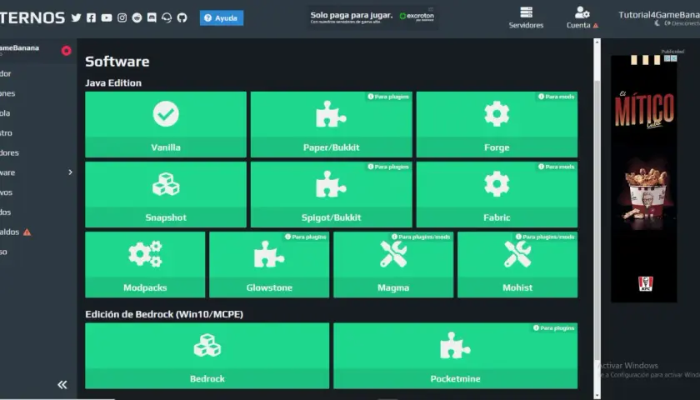
Task: Select the Snapshot software tile
Action: click(x=166, y=195)
